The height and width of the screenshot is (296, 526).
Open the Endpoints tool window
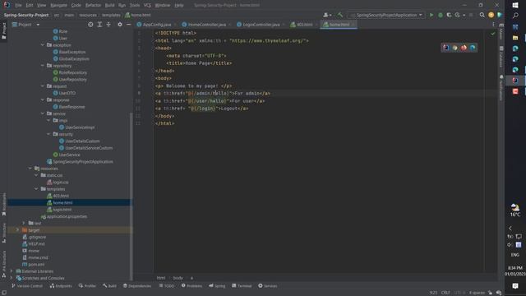[x=61, y=286]
